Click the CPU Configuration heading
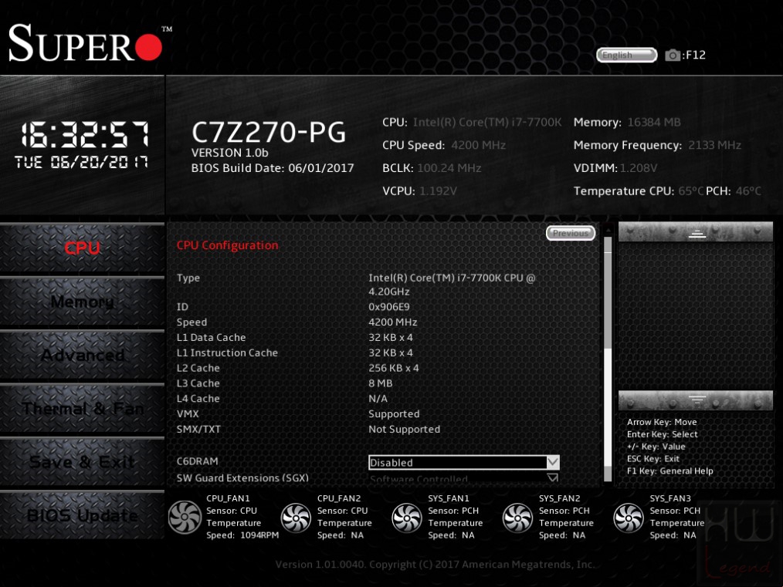Viewport: 783px width, 587px height. point(227,245)
